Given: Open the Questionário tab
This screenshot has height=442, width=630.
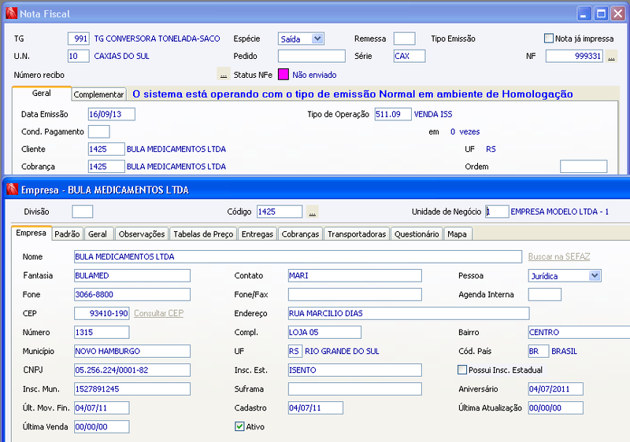Looking at the screenshot, I should click(x=417, y=234).
